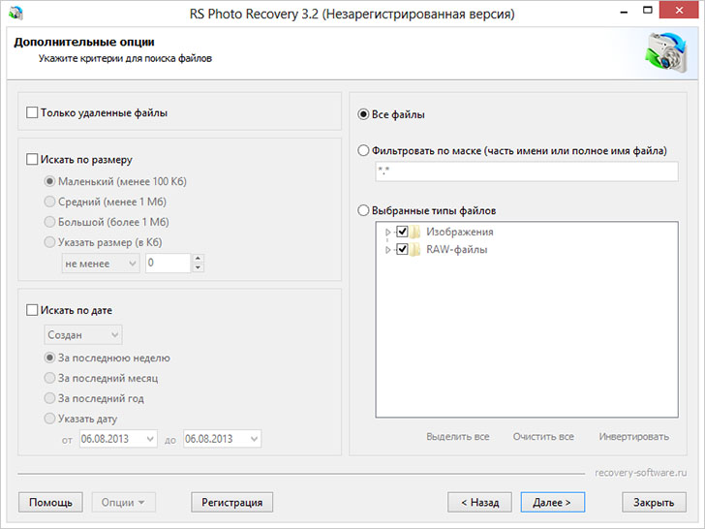The width and height of the screenshot is (705, 529).
Task: Click the Очистить все link
Action: (543, 436)
